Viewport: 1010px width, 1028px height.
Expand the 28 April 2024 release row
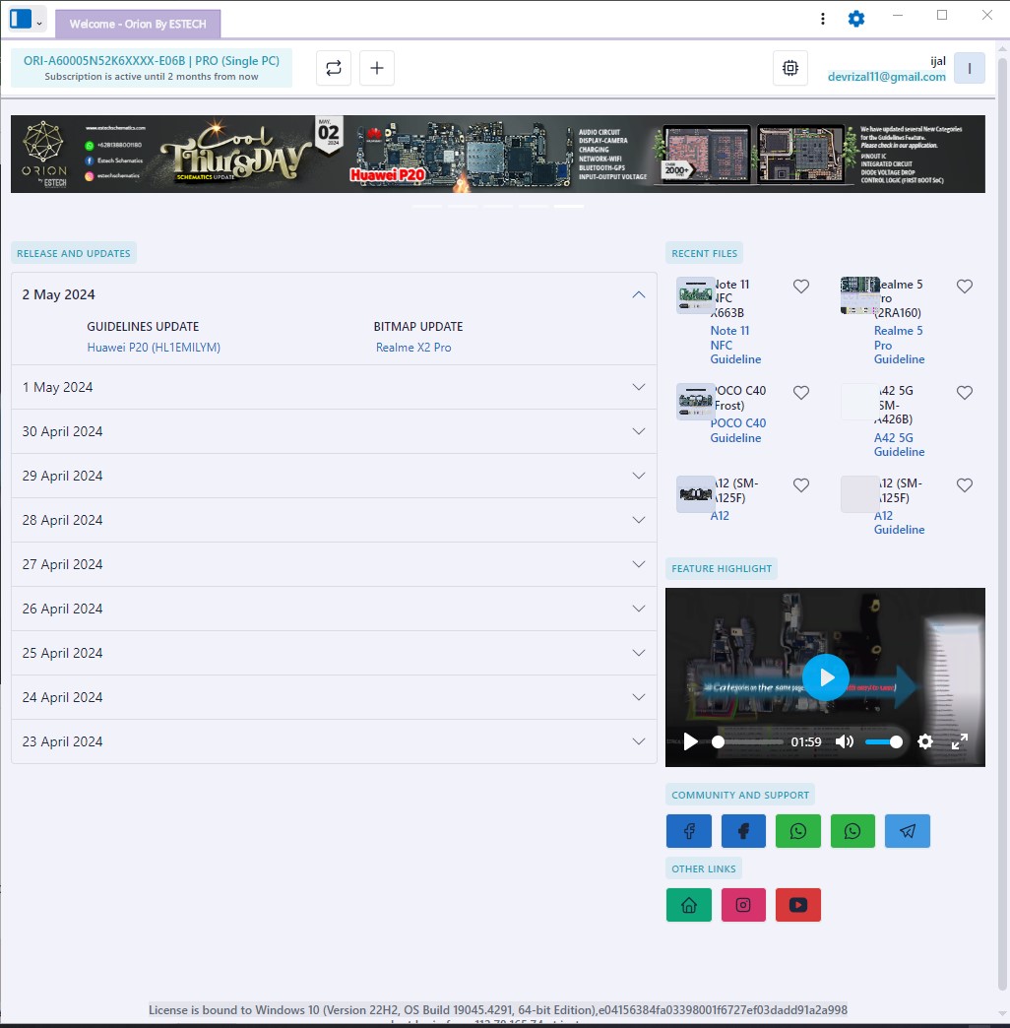tap(334, 520)
